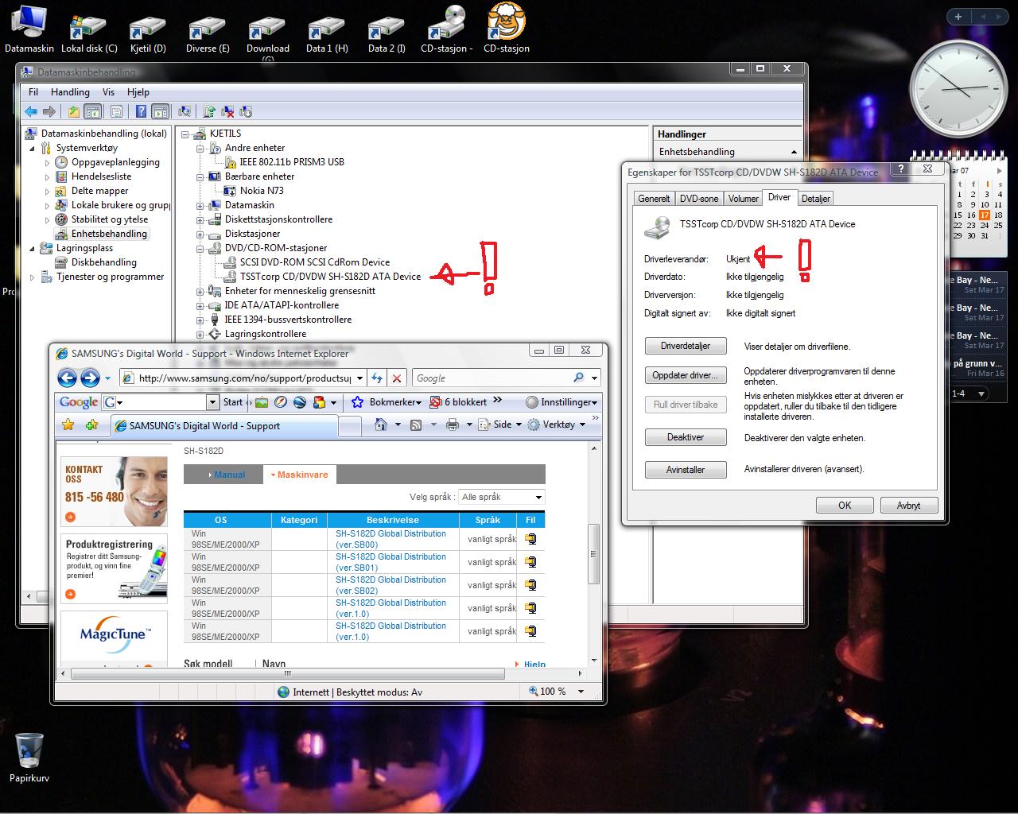Click the Samsung page vertical scrollbar thumb
Viewport: 1018px width, 814px height.
[593, 554]
